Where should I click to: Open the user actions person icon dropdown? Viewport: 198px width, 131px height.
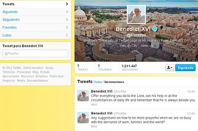170,68
